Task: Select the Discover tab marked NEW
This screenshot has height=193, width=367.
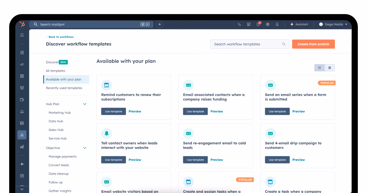Action: (x=57, y=62)
